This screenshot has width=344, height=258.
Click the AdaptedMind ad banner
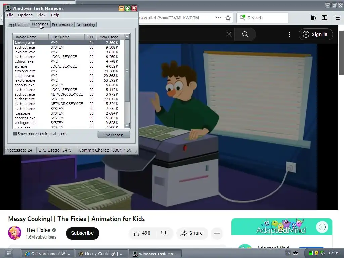click(282, 227)
